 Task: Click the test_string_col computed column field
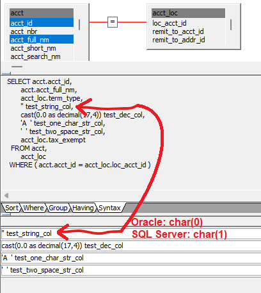(131, 233)
